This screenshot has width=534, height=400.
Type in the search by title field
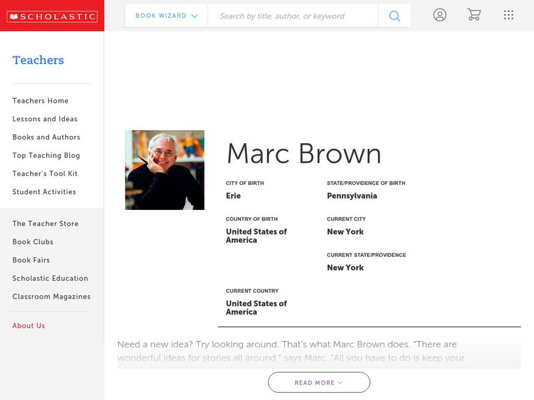point(292,16)
